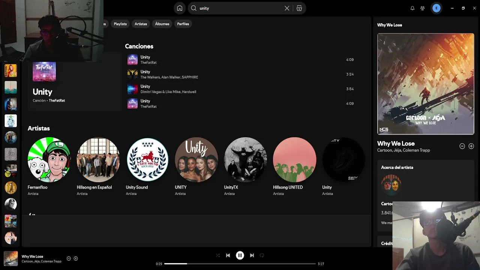
Task: Switch to Perfiles filter
Action: [x=183, y=24]
